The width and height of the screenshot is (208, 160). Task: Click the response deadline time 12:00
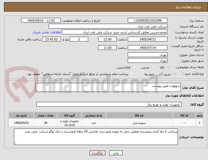[107, 39]
